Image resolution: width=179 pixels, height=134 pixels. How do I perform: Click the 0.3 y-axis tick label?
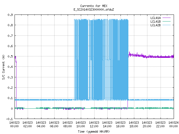coord(10,77)
